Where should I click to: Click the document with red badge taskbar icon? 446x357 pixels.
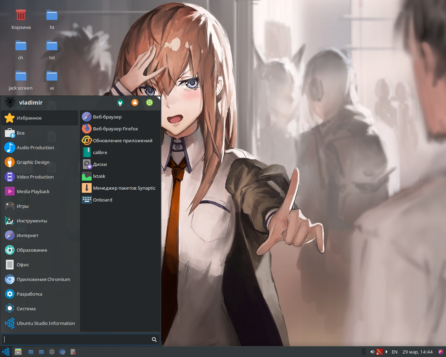[x=73, y=352]
